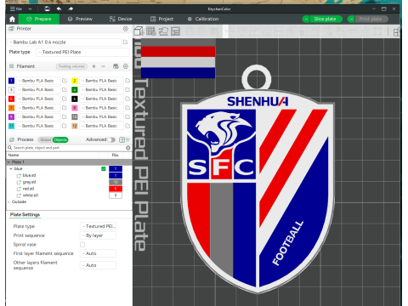Select the white.stl part
This screenshot has width=408, height=306.
[31, 195]
